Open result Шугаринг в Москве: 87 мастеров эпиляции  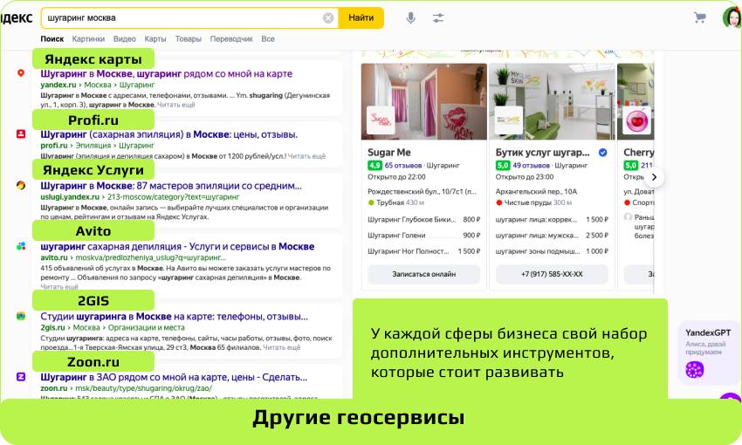(171, 186)
